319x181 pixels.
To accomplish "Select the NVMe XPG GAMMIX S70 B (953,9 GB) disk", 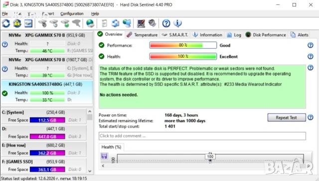I will (x=47, y=43).
